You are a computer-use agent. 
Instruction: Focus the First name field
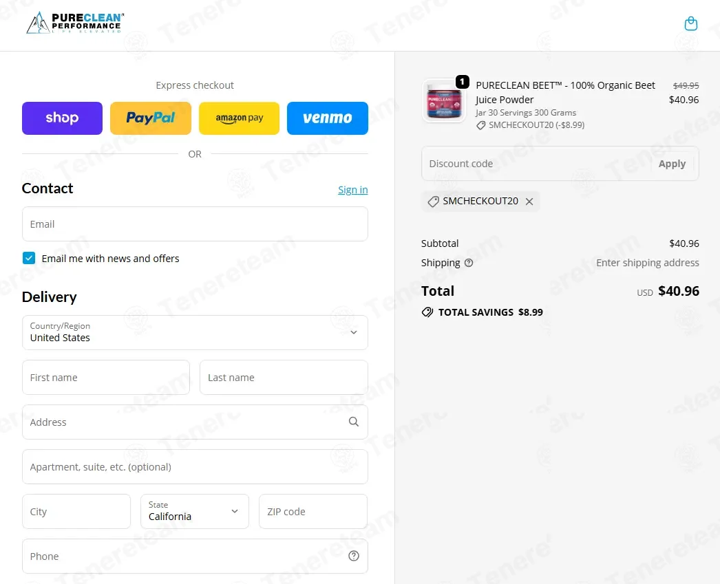[105, 377]
